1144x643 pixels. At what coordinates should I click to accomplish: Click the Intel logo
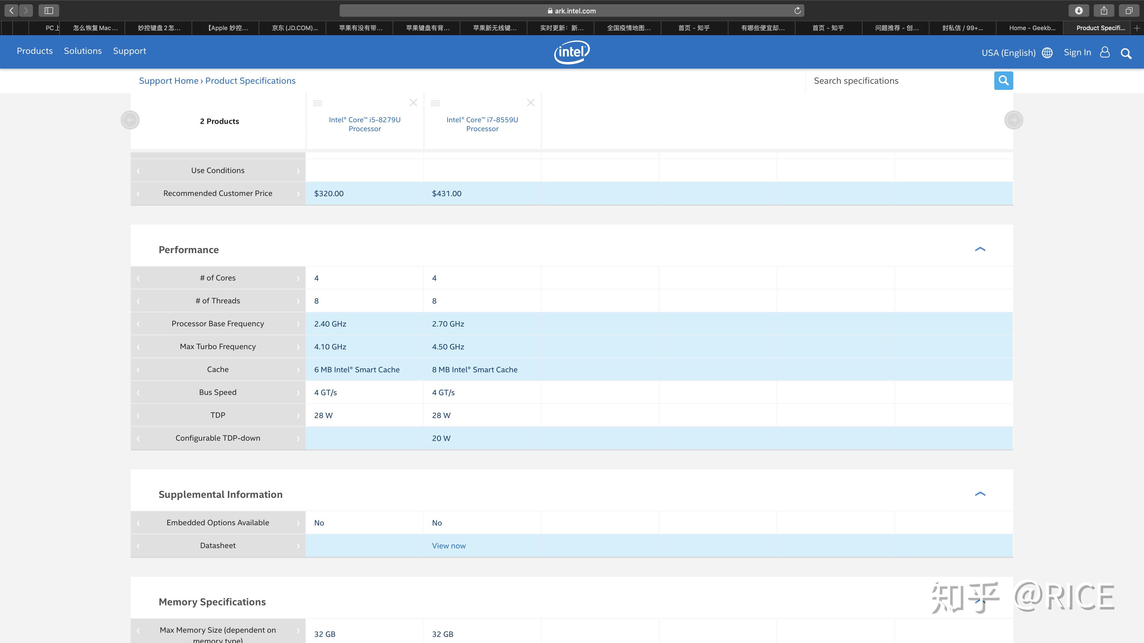pos(572,52)
